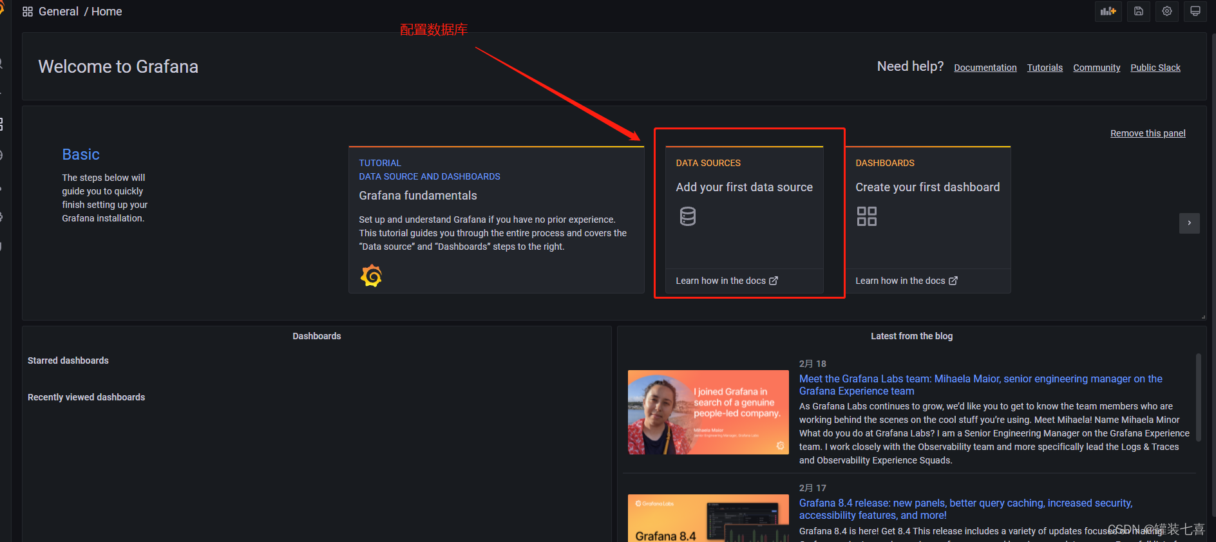Viewport: 1216px width, 542px height.
Task: Click the Grafana logo in tutorial card
Action: click(371, 276)
